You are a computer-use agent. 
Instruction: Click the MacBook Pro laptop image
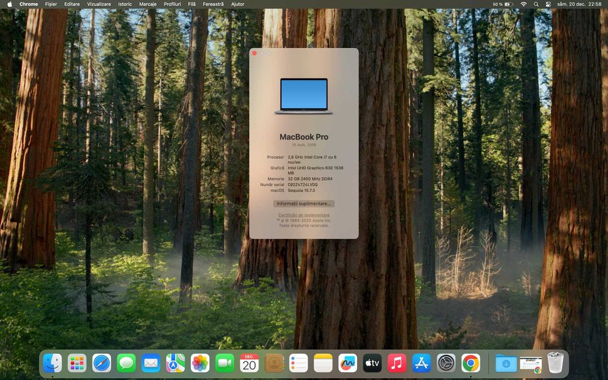[303, 96]
